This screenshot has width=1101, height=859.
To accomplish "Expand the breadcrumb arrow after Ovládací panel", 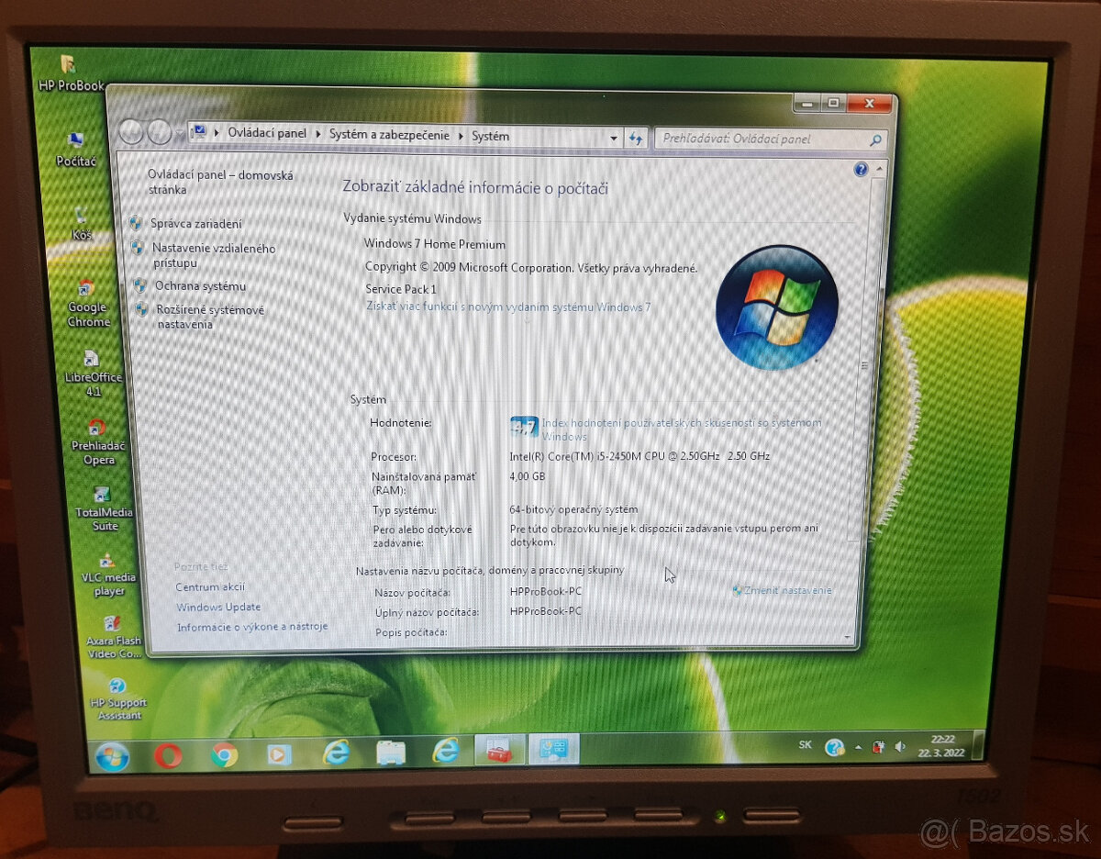I will pos(318,135).
